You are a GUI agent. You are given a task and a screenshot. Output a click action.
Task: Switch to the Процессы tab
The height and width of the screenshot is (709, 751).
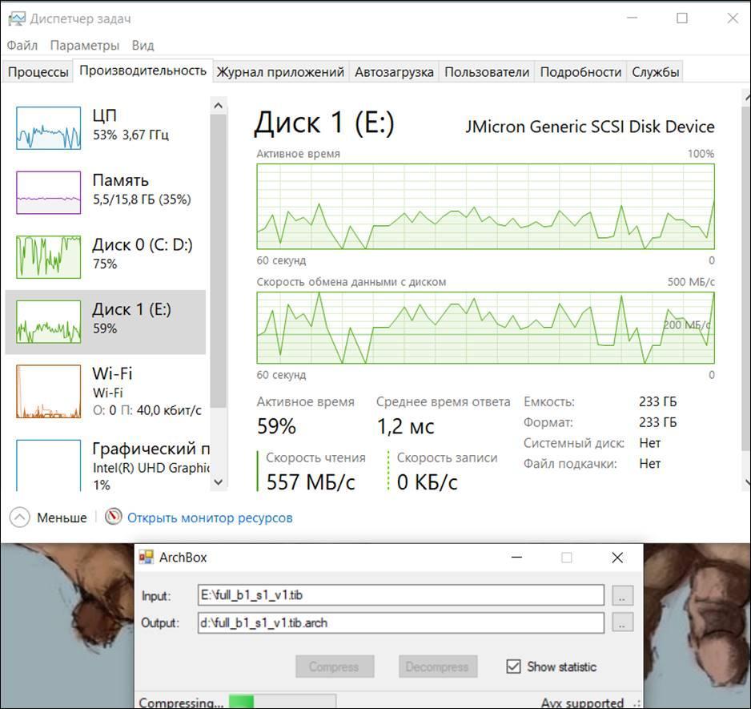click(x=38, y=72)
